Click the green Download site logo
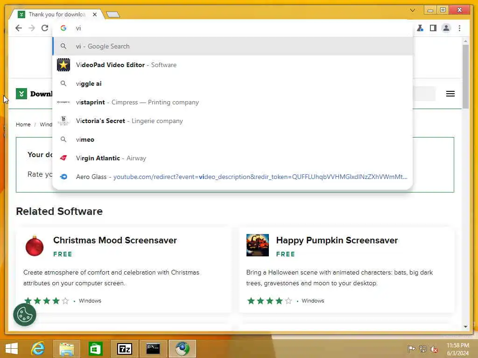Screen dimensions: 478x358 (21, 94)
